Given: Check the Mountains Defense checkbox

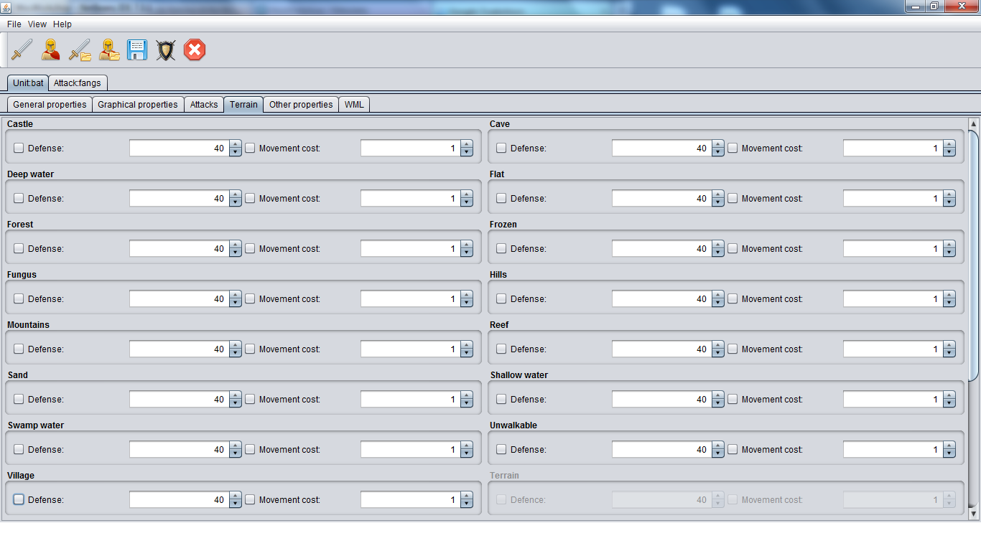Looking at the screenshot, I should pyautogui.click(x=19, y=349).
